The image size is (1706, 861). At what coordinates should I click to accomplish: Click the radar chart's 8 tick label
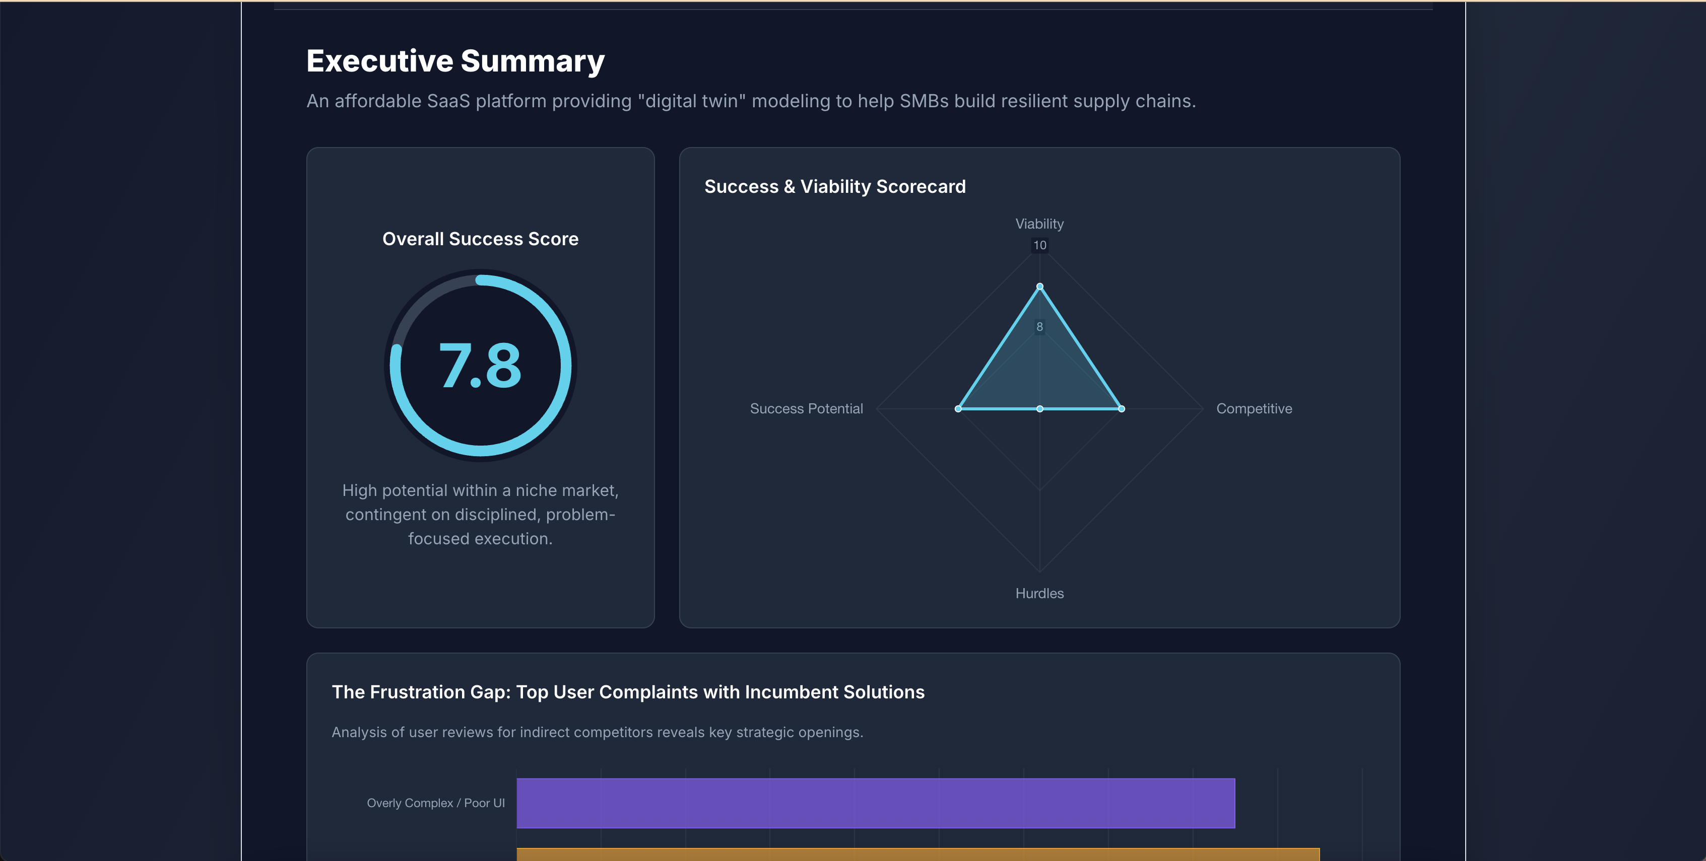[x=1040, y=326]
